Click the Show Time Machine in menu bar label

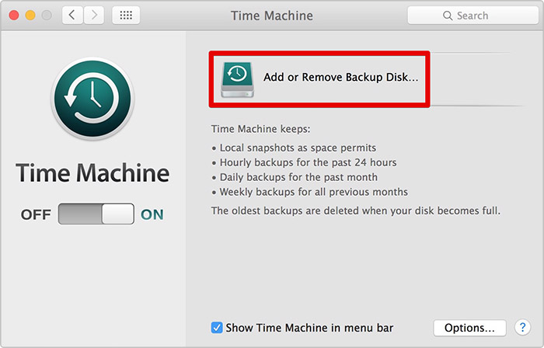(309, 328)
